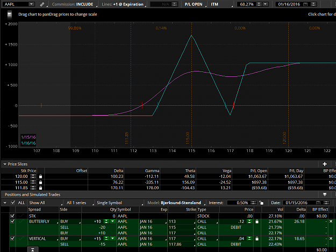Screen dimensions: 336x252
Task: Uncheck the BUTTERFLY row checkbox
Action: [x=12, y=221]
